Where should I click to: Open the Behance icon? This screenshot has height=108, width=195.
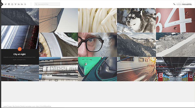point(22,4)
